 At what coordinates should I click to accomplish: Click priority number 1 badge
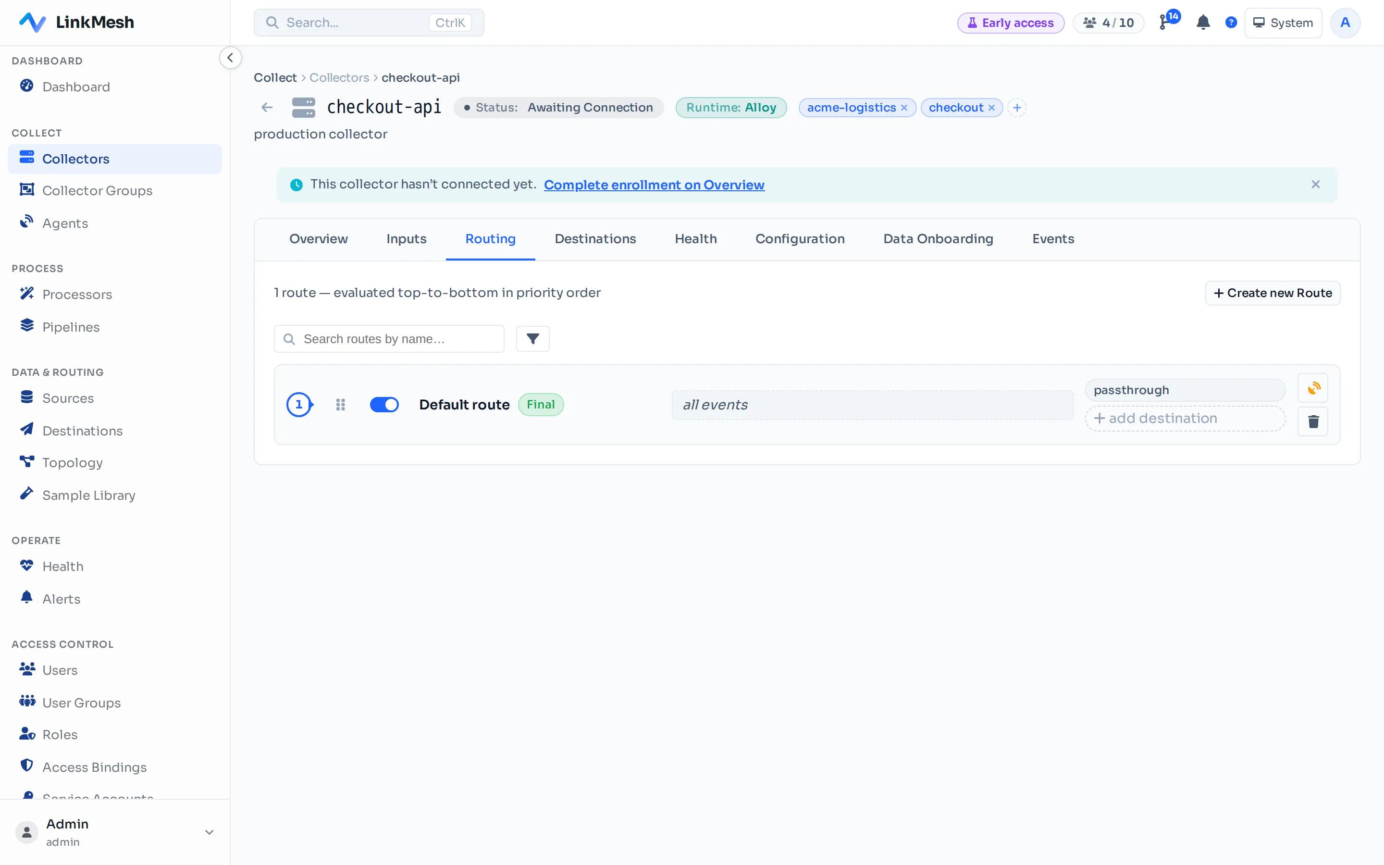[x=298, y=405]
